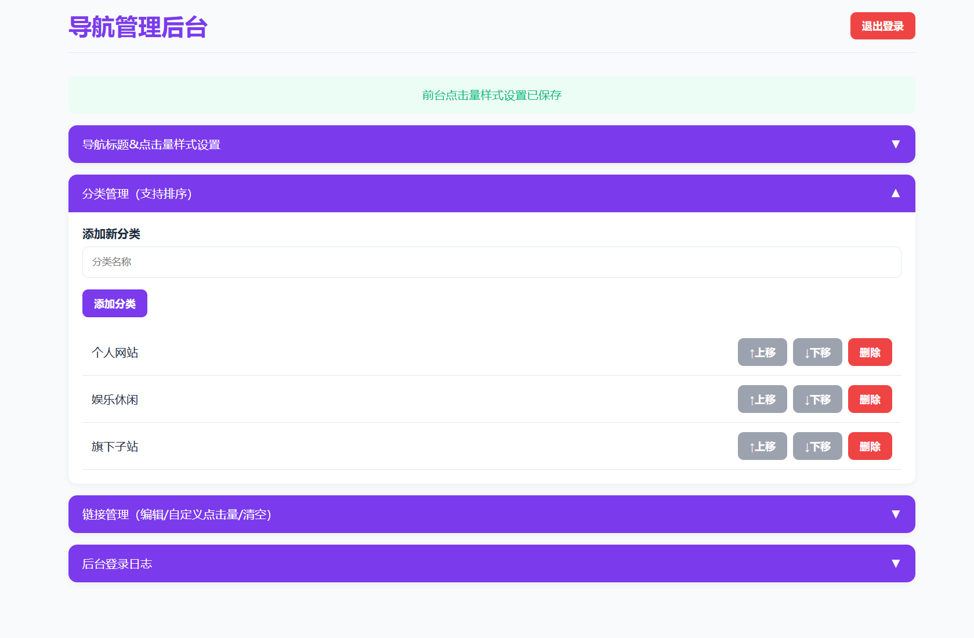Delete the 娱乐休闲 category
The height and width of the screenshot is (638, 974).
[x=870, y=399]
